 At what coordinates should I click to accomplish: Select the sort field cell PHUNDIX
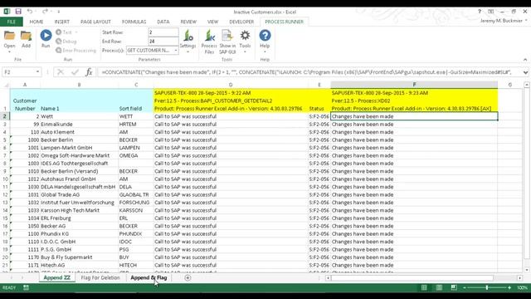point(136,234)
